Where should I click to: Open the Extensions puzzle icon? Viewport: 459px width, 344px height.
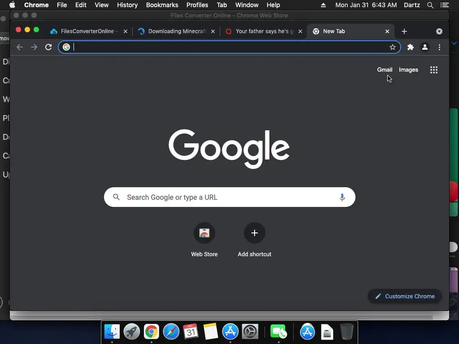(x=411, y=47)
